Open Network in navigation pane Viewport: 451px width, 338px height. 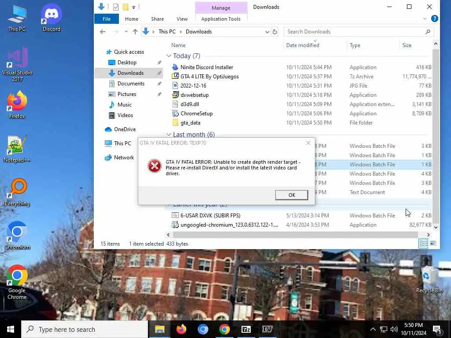(x=124, y=158)
